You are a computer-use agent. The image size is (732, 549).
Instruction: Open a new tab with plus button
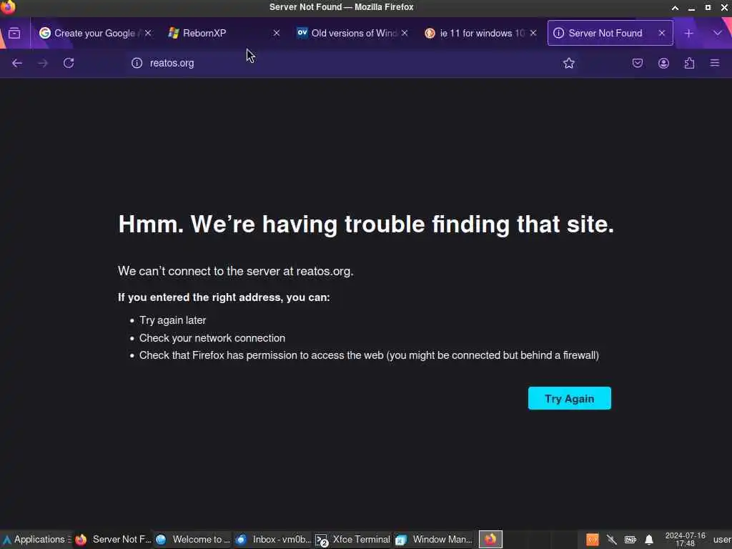688,33
